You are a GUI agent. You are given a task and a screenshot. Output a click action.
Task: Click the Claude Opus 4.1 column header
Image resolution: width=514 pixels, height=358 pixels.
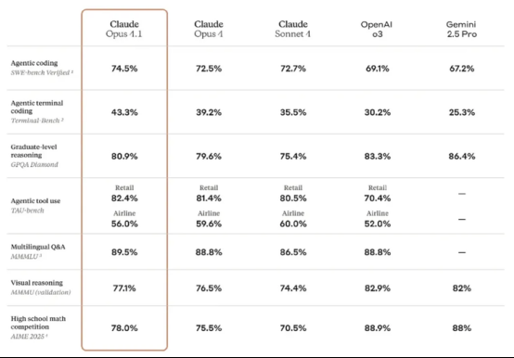pyautogui.click(x=124, y=29)
